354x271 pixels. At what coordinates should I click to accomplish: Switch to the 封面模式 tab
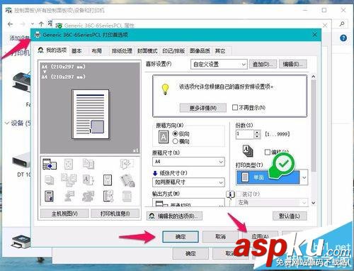pos(147,51)
